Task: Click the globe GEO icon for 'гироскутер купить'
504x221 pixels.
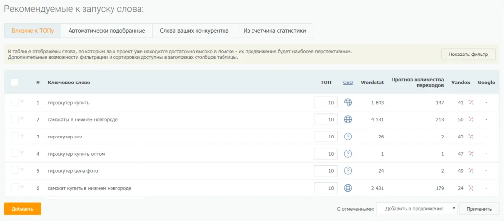Action: 348,102
